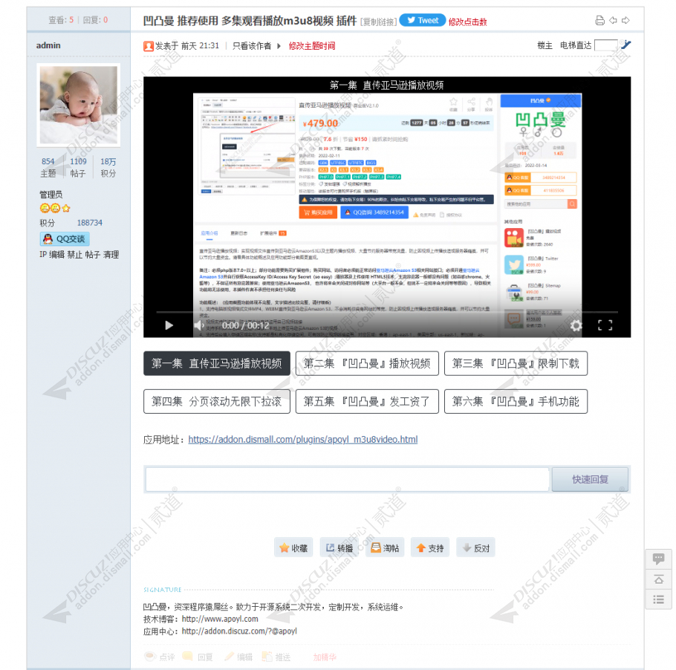Click the 快速回复 button

(590, 479)
